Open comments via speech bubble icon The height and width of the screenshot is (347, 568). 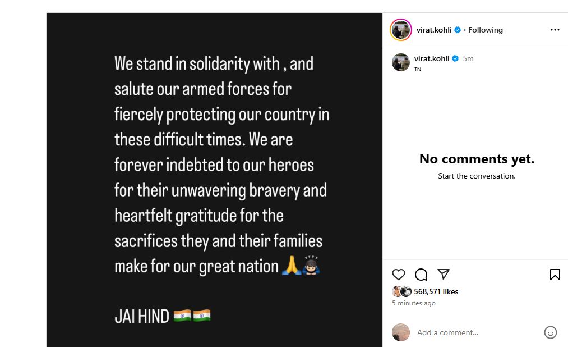pos(421,275)
